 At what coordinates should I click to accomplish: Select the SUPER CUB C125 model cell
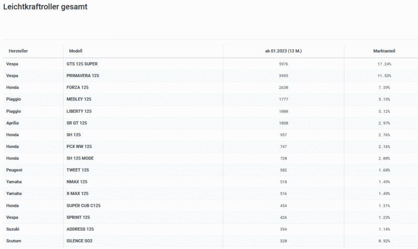click(84, 206)
